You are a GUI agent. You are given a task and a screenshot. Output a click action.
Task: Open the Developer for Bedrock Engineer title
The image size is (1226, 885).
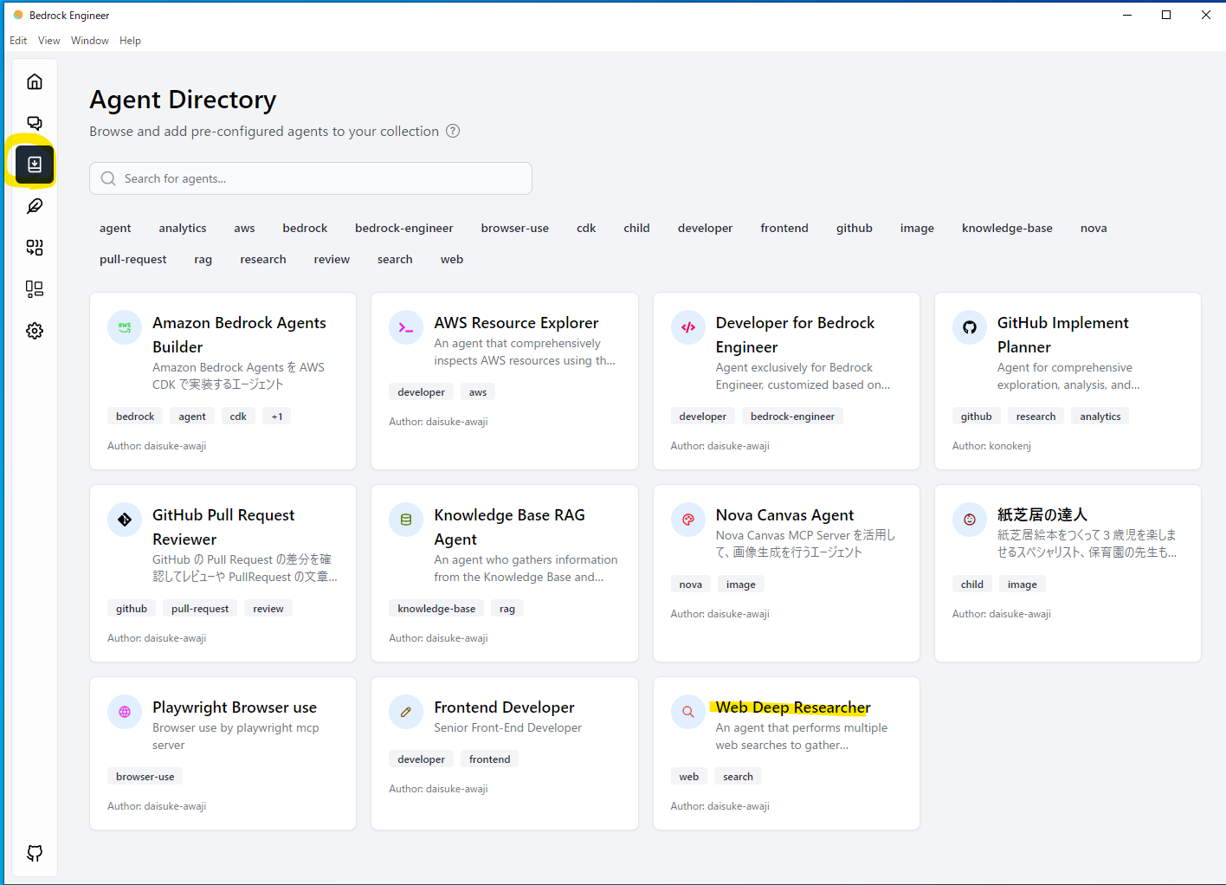[795, 334]
